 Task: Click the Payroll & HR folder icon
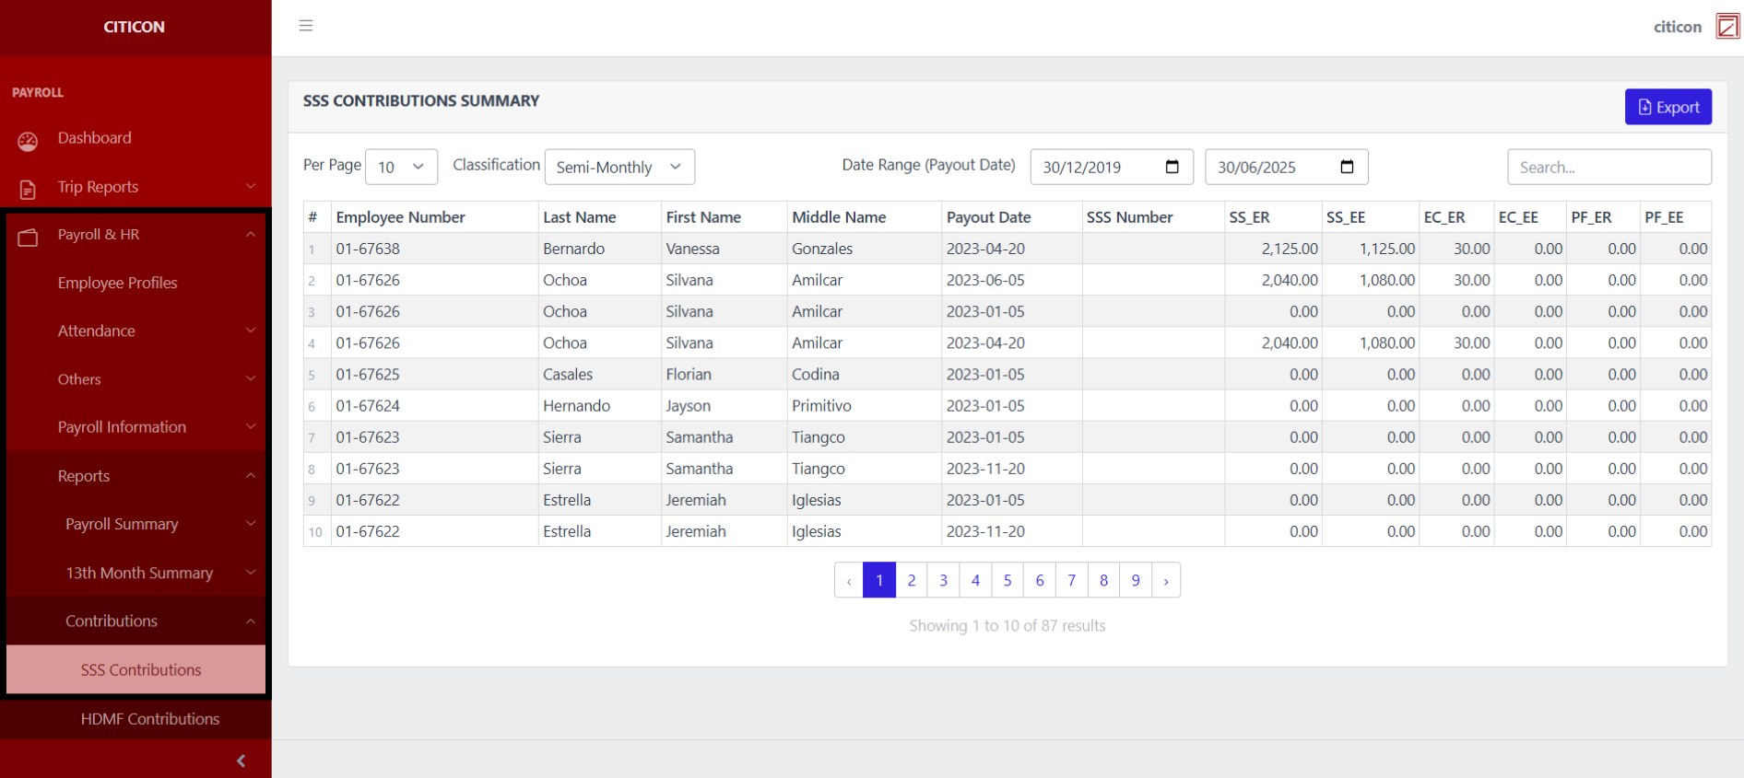28,237
